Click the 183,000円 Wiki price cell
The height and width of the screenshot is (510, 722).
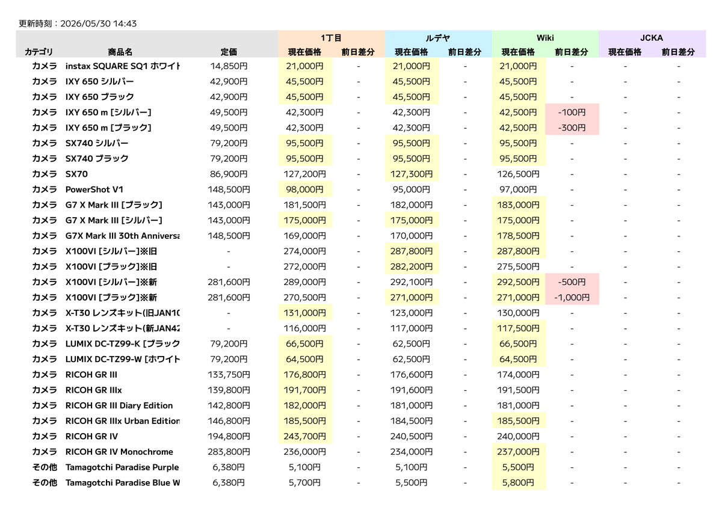519,204
